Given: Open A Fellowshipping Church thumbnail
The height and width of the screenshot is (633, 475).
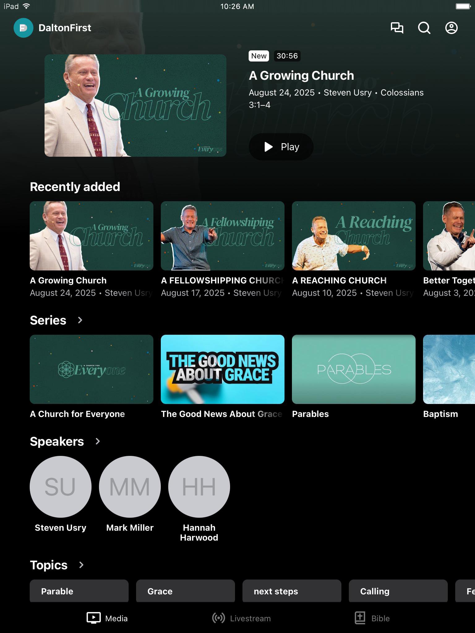Looking at the screenshot, I should (x=223, y=236).
